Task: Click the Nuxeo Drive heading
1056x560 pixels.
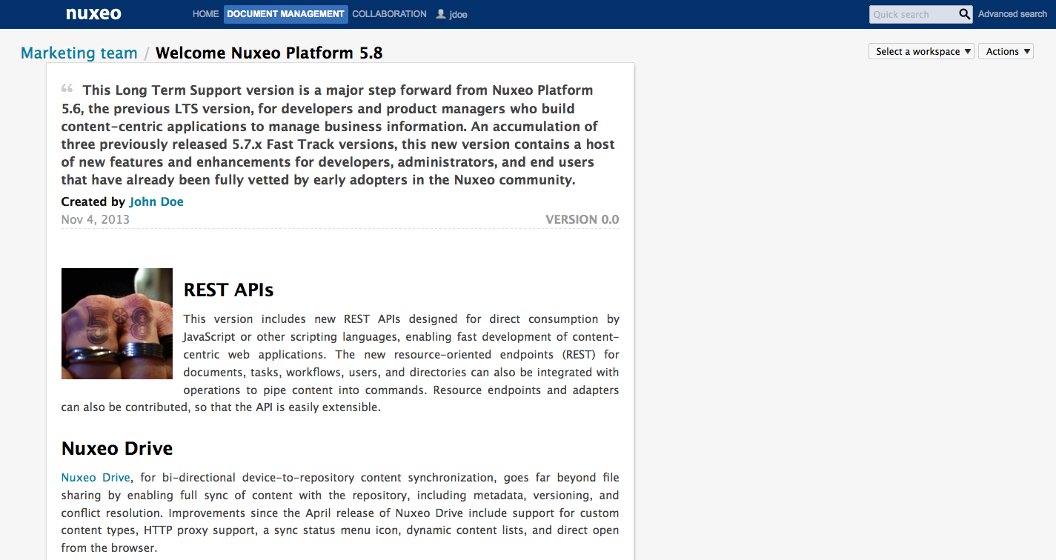Action: [x=117, y=448]
